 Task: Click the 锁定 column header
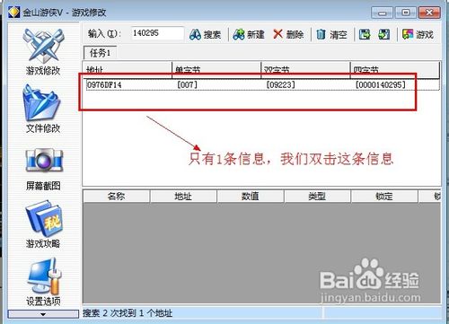tap(384, 197)
